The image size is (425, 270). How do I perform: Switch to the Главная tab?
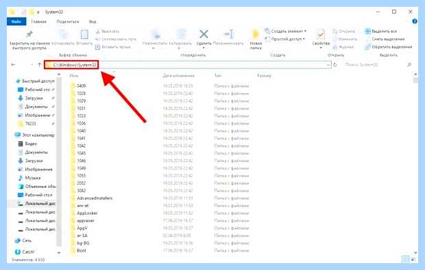point(39,21)
